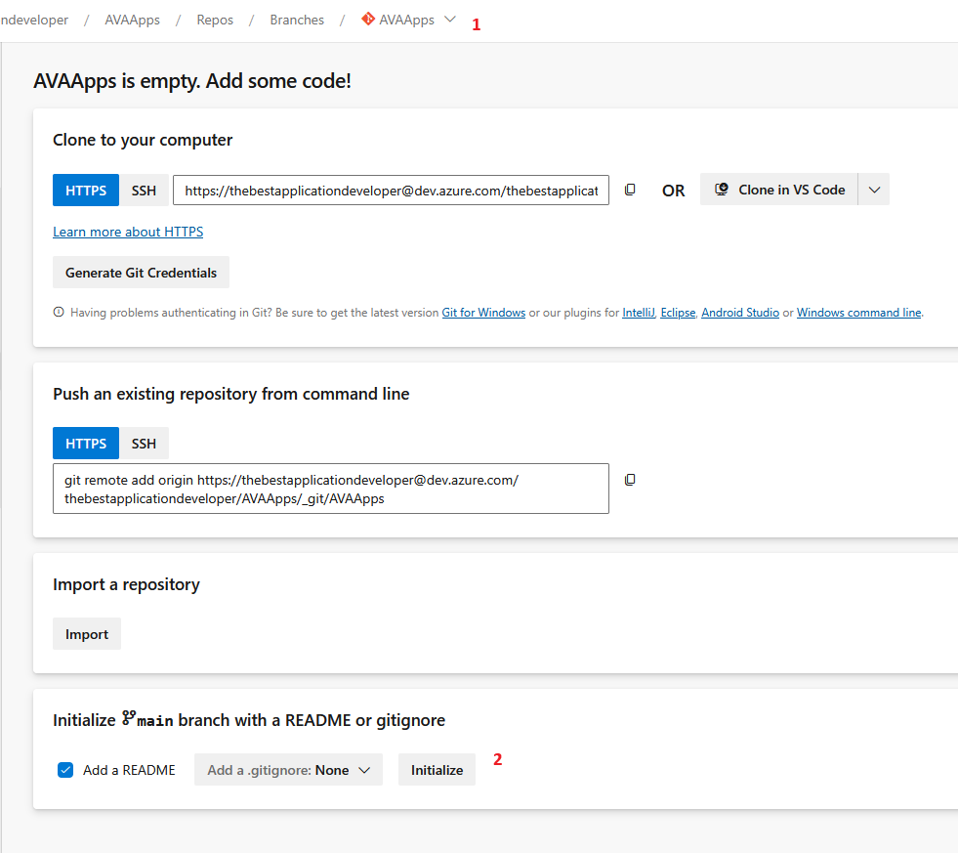Screen dimensions: 958x853
Task: Expand the AVAApps repository selector chevron
Action: point(450,19)
